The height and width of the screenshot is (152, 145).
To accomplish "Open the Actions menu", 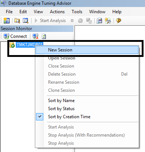I will 57,12.
